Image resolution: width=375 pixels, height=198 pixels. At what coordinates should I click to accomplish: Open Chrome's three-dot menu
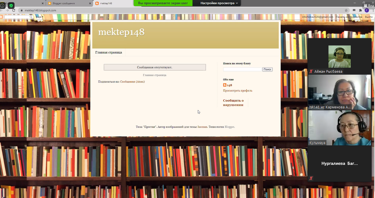372,10
